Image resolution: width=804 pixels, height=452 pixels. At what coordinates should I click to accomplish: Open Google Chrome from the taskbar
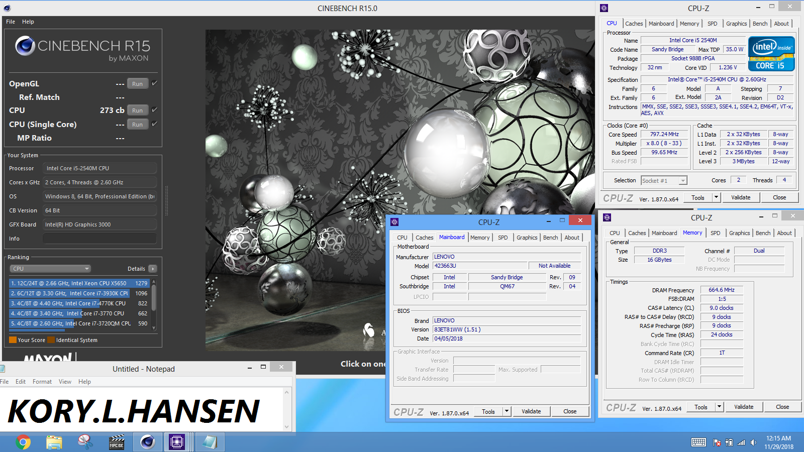tap(23, 442)
